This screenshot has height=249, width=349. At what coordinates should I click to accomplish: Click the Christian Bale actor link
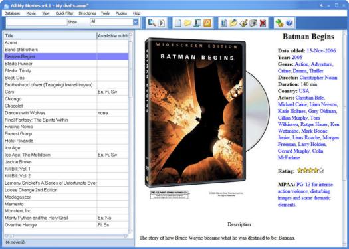(310, 98)
